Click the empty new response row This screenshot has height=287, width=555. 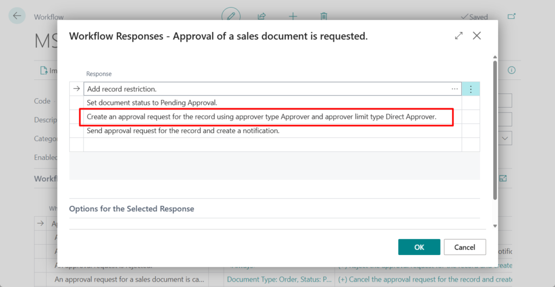(271, 145)
